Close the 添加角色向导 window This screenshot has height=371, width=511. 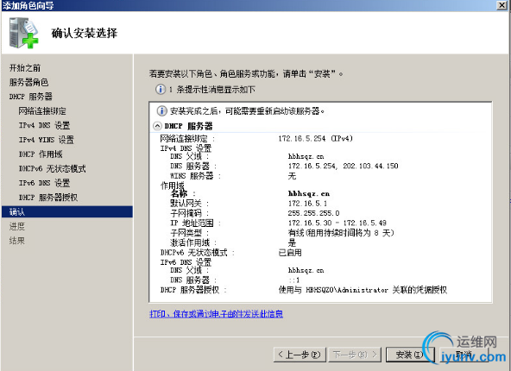click(x=502, y=5)
